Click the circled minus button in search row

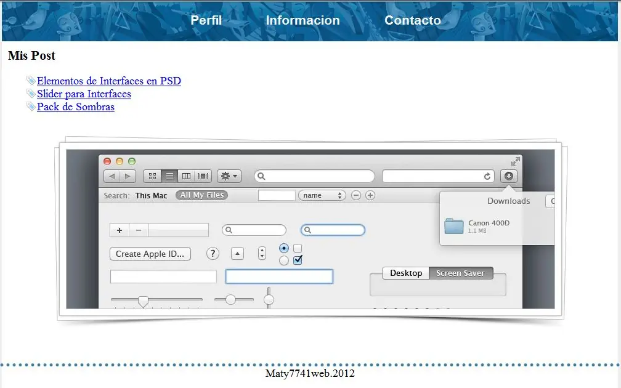click(356, 195)
